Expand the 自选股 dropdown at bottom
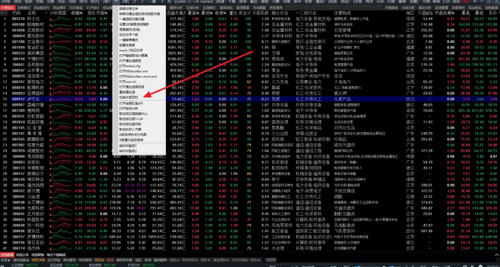The image size is (500, 267). [21, 260]
